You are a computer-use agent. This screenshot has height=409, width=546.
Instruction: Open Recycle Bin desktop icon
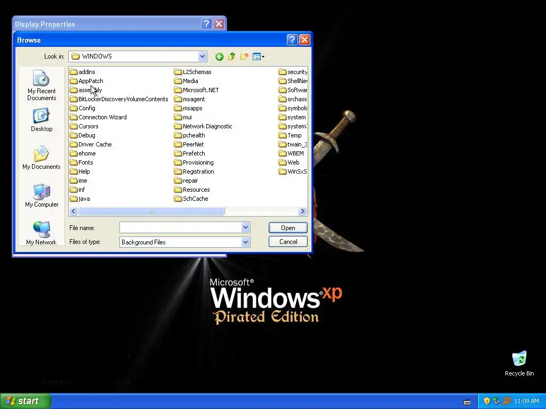519,364
